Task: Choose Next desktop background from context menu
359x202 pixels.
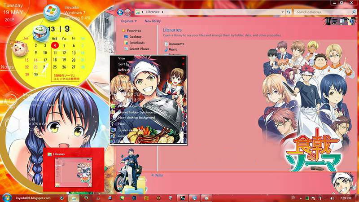Action: pos(136,117)
